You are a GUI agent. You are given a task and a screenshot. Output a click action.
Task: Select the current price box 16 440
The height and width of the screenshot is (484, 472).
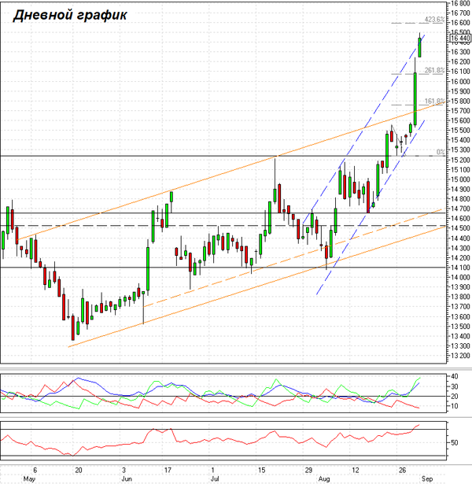click(x=460, y=39)
